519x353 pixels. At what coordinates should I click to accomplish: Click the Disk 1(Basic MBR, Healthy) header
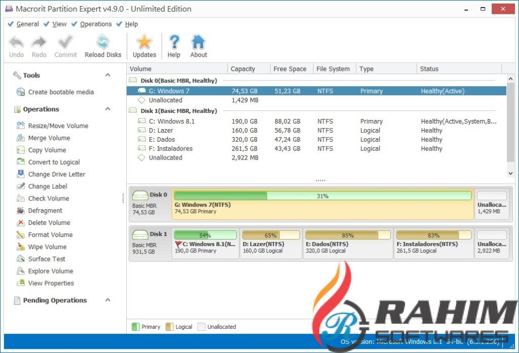(x=179, y=111)
